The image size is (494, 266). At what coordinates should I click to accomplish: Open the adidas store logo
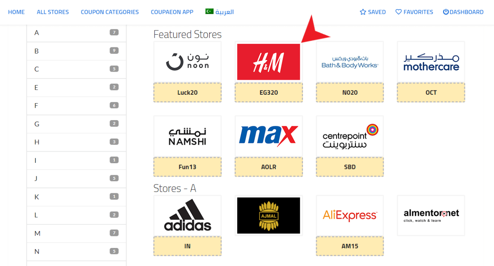[188, 216]
